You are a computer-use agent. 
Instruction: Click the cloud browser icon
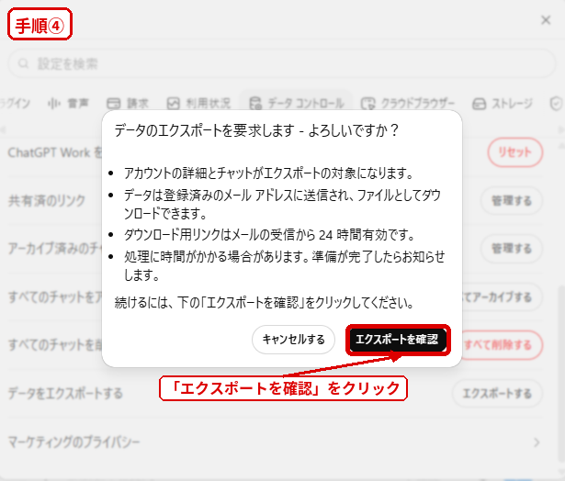(x=367, y=104)
